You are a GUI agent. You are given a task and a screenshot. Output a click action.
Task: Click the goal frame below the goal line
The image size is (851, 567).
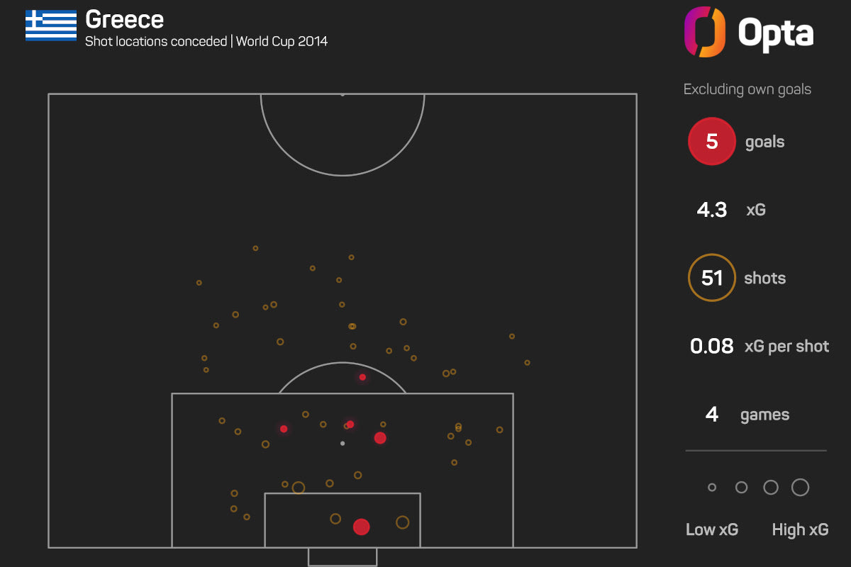coord(343,556)
